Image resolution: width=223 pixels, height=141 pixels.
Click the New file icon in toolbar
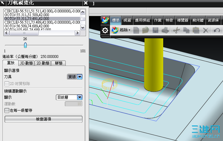click(x=136, y=30)
